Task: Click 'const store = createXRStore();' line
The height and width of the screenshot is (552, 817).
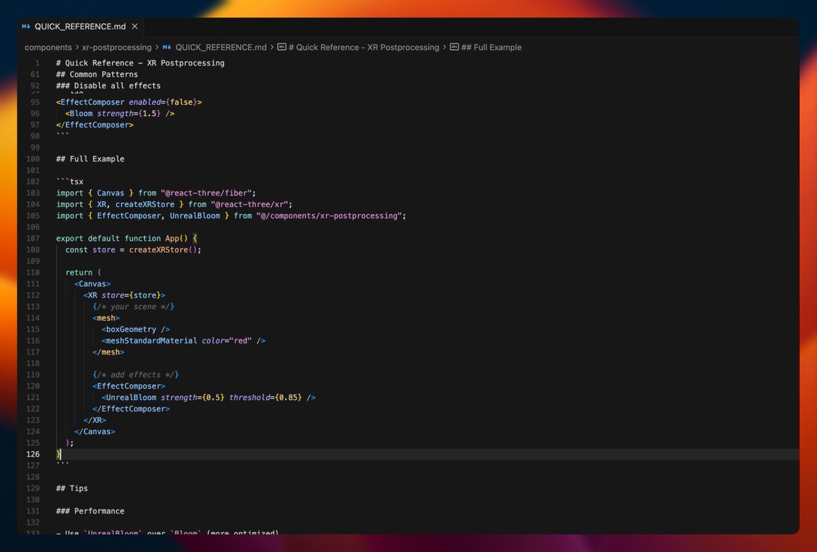Action: coord(133,249)
